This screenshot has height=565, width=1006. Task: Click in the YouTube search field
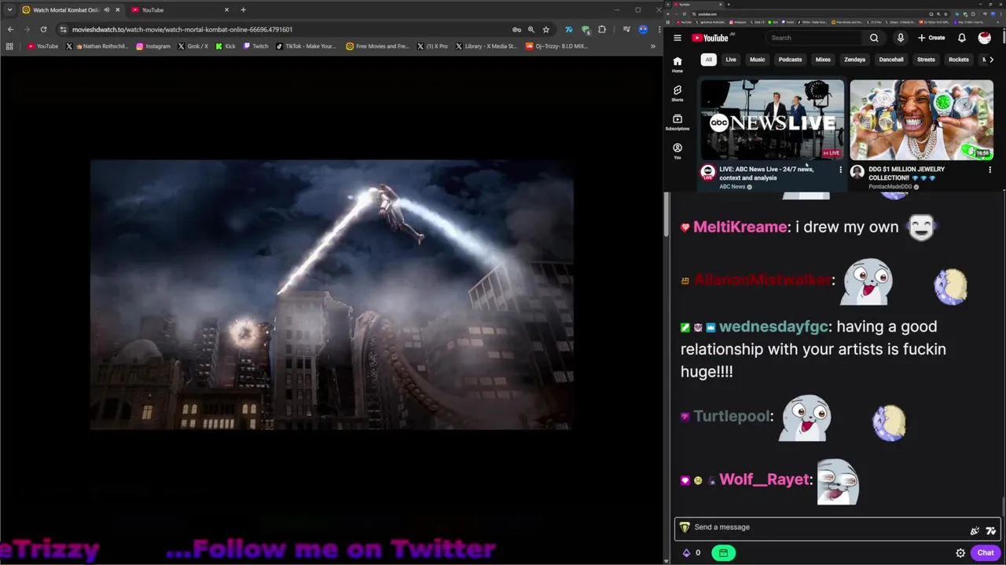(813, 38)
